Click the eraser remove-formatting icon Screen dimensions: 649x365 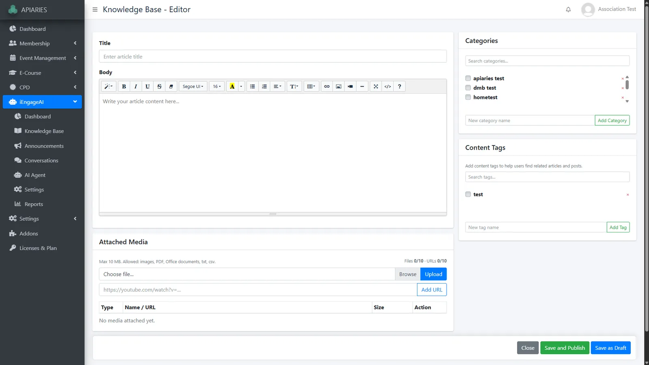(x=171, y=86)
